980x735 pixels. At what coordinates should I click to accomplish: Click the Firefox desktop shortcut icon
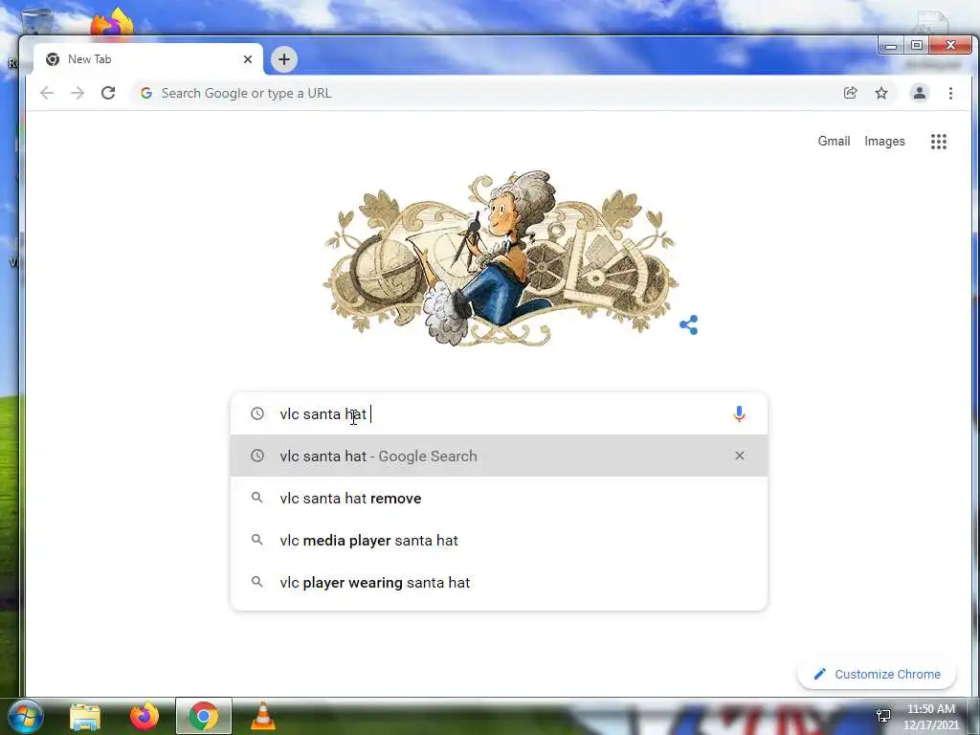pyautogui.click(x=112, y=23)
